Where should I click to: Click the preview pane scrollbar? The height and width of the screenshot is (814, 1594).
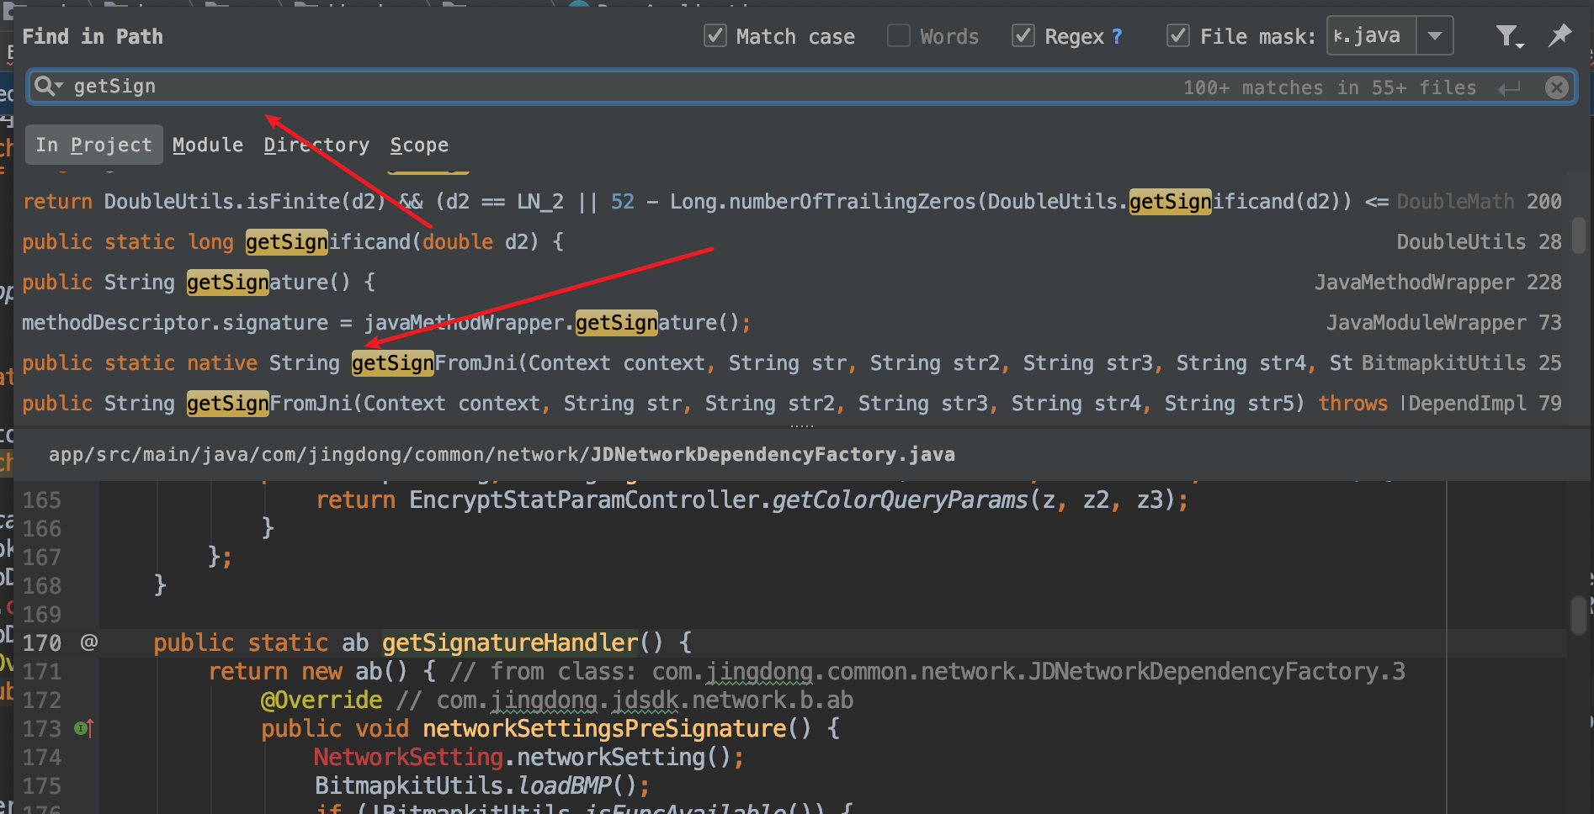click(1579, 616)
